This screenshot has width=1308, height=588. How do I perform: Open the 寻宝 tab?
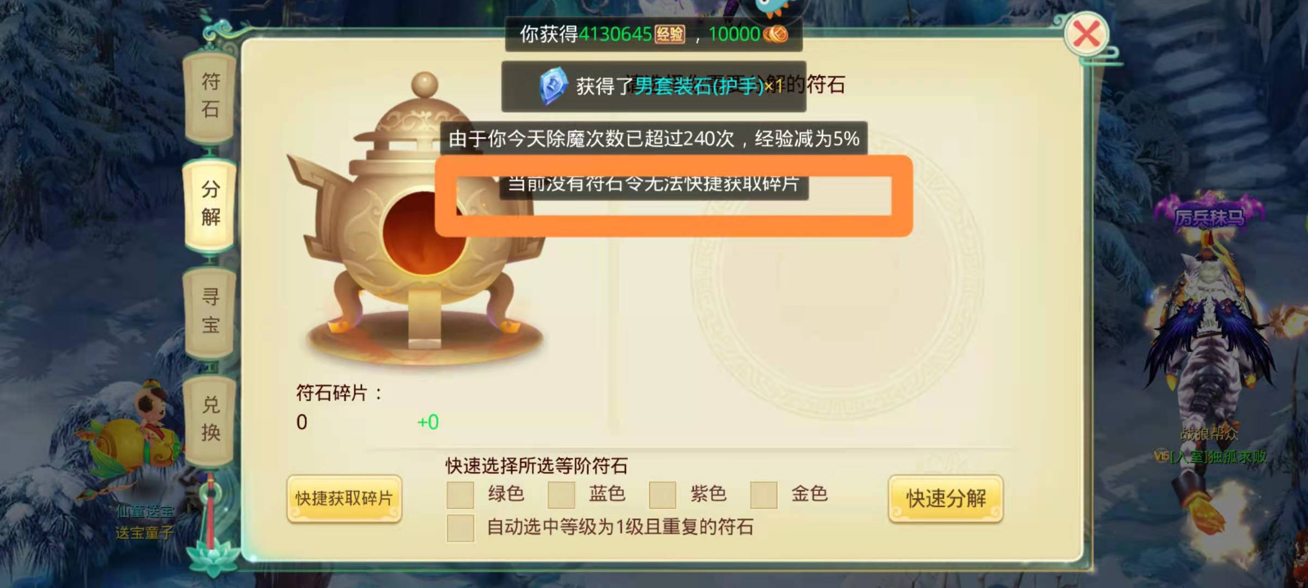click(210, 311)
